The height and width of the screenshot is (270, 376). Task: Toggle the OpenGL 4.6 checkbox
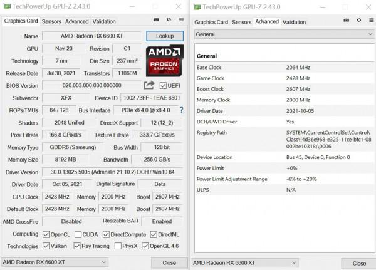pos(145,246)
